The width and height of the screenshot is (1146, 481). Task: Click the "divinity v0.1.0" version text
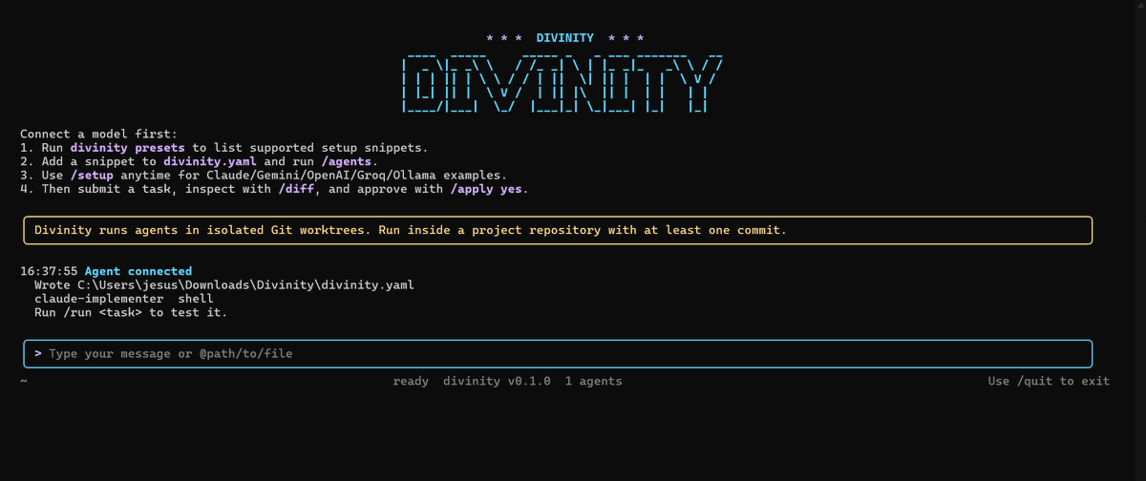(x=497, y=381)
